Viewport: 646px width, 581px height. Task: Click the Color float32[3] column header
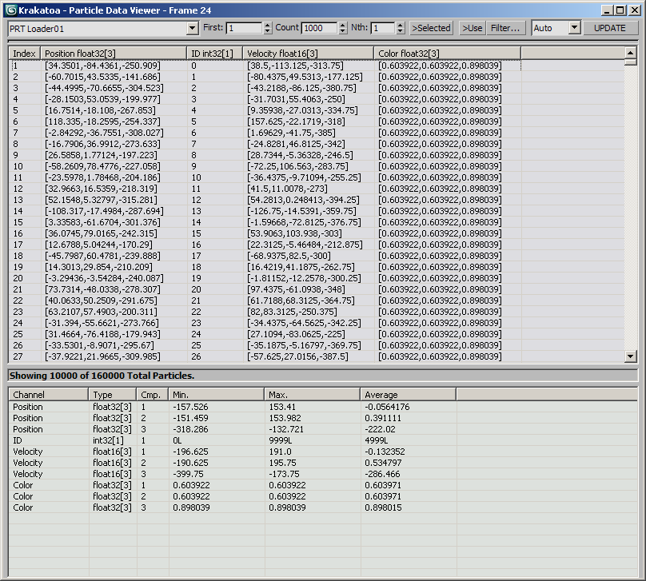[x=447, y=53]
